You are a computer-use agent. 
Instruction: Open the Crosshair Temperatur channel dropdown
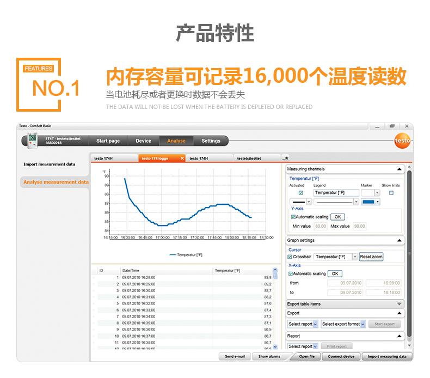pos(335,257)
